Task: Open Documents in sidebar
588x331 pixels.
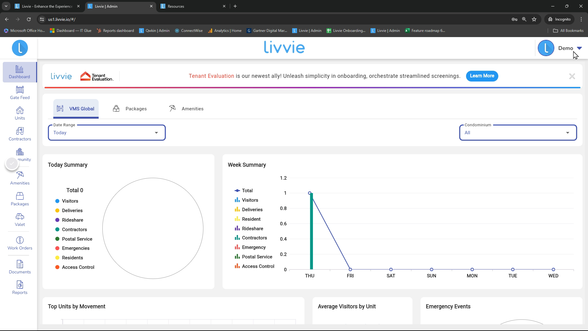Action: tap(20, 267)
